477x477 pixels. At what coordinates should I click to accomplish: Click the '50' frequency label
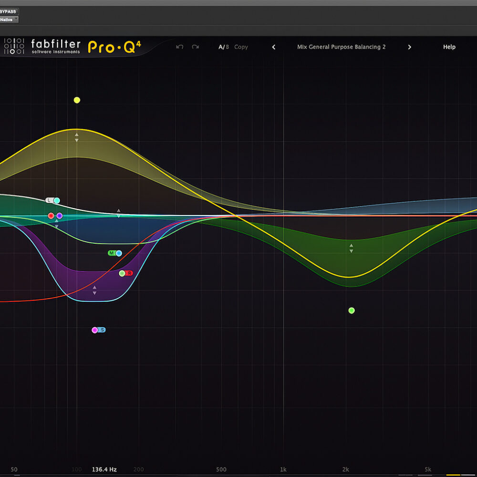point(14,469)
